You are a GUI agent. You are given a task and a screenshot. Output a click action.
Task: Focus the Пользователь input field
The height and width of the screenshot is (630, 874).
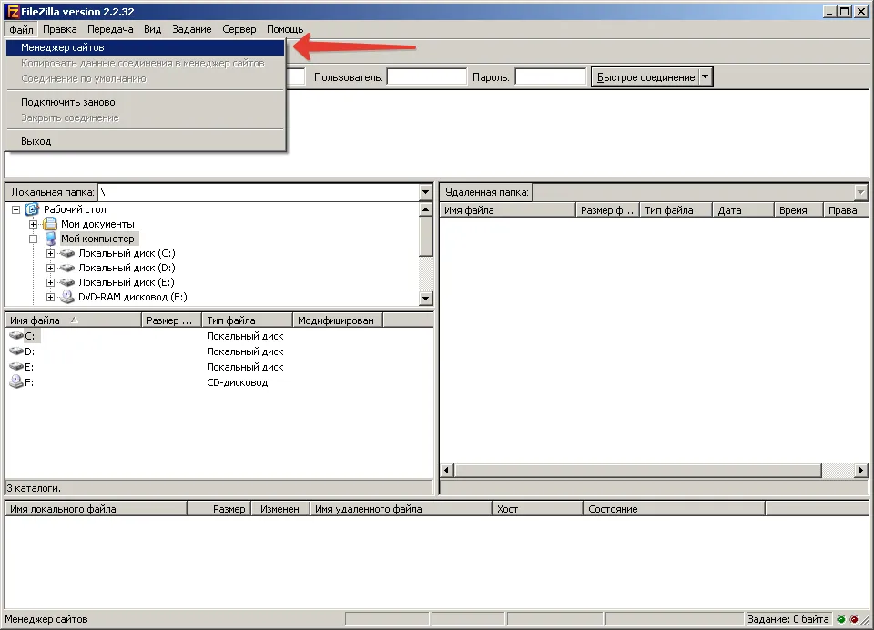click(427, 77)
